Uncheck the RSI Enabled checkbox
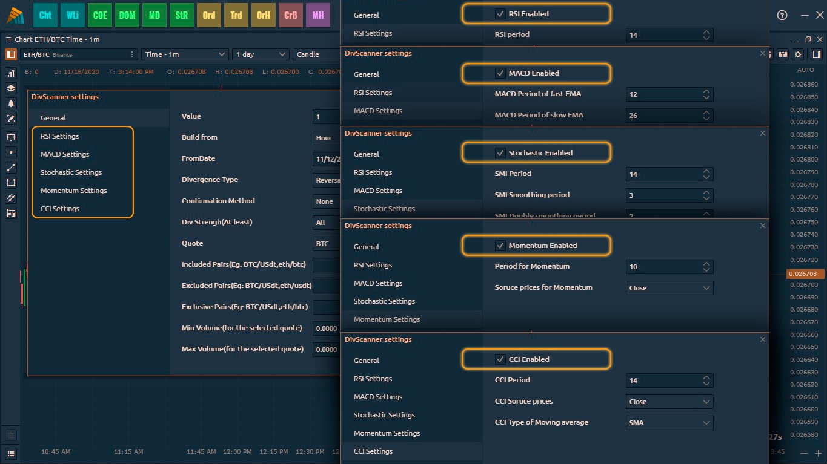Image resolution: width=827 pixels, height=464 pixels. pyautogui.click(x=500, y=14)
